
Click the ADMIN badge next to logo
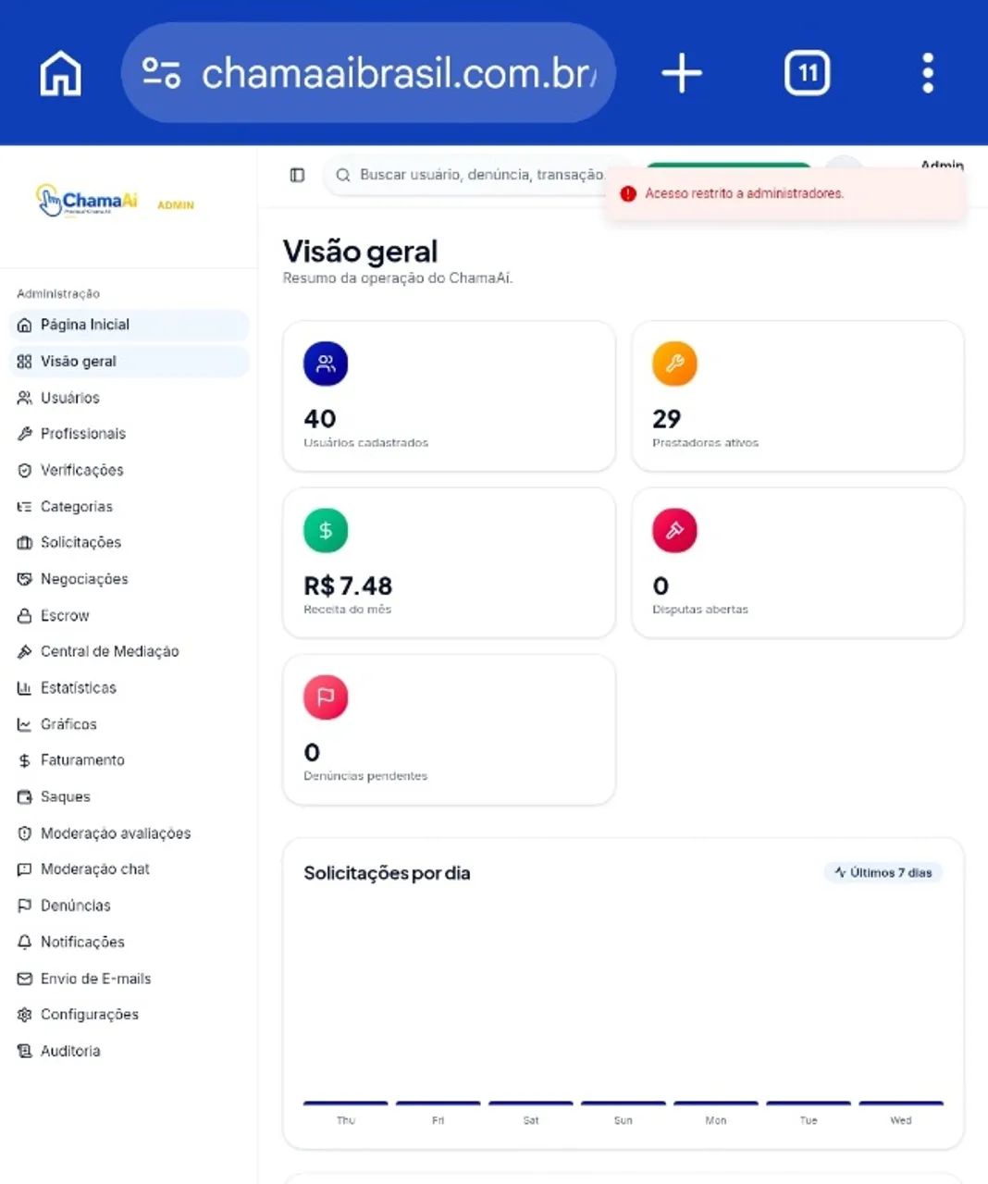176,205
